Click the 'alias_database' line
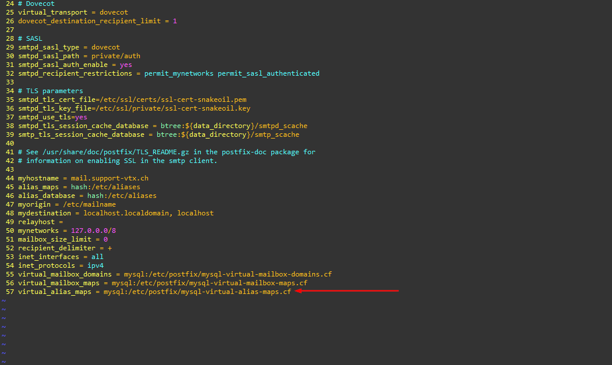The width and height of the screenshot is (612, 365). tap(87, 196)
